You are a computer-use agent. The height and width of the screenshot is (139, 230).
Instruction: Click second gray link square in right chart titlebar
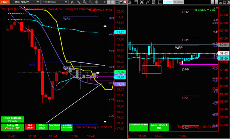point(216,2)
